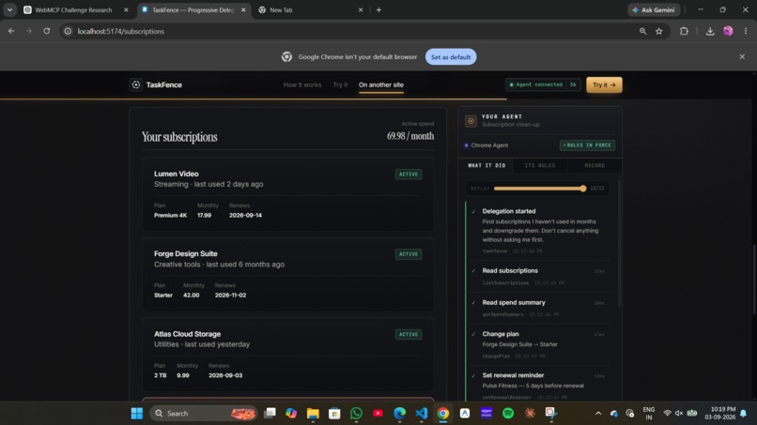Viewport: 757px width, 425px height.
Task: Open Task View in the taskbar
Action: 270,414
